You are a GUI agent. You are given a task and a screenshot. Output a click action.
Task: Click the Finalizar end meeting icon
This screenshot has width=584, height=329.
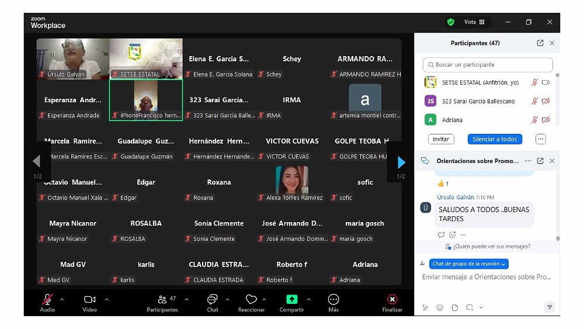[x=392, y=300]
